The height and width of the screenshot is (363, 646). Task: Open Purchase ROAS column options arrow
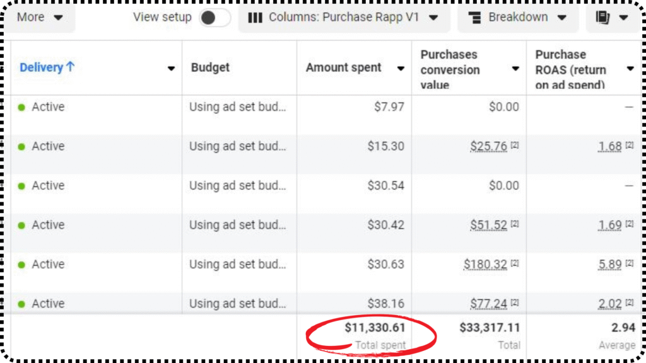pyautogui.click(x=630, y=69)
